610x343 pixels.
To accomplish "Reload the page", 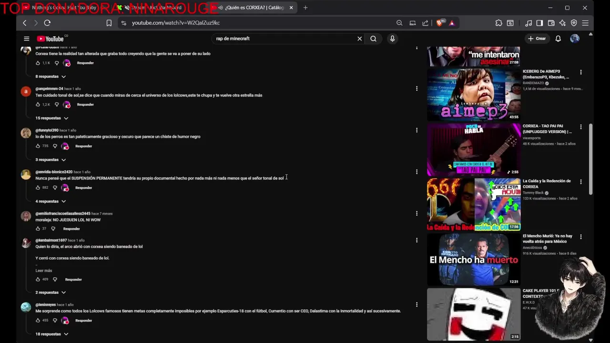I will (x=47, y=23).
